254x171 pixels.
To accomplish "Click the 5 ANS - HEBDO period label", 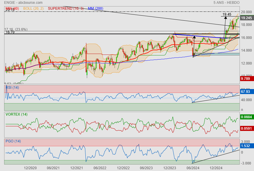I will pyautogui.click(x=226, y=3).
